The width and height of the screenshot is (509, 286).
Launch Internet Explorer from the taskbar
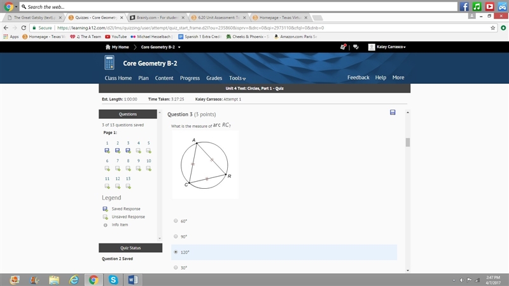pyautogui.click(x=74, y=280)
